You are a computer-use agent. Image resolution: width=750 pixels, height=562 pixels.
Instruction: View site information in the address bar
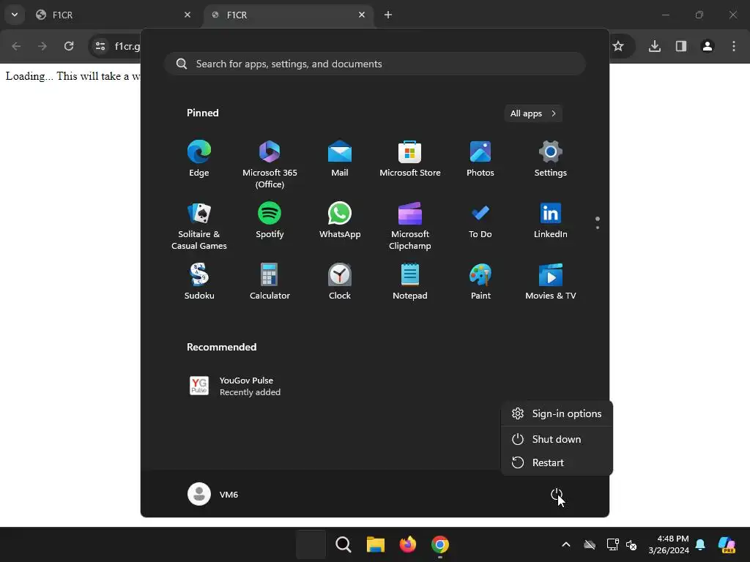100,46
